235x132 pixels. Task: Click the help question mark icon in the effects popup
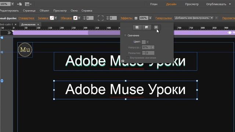tap(123, 61)
